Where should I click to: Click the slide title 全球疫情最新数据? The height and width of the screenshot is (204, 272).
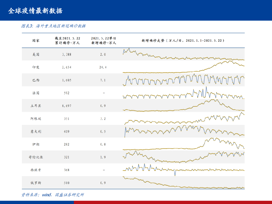click(35, 11)
